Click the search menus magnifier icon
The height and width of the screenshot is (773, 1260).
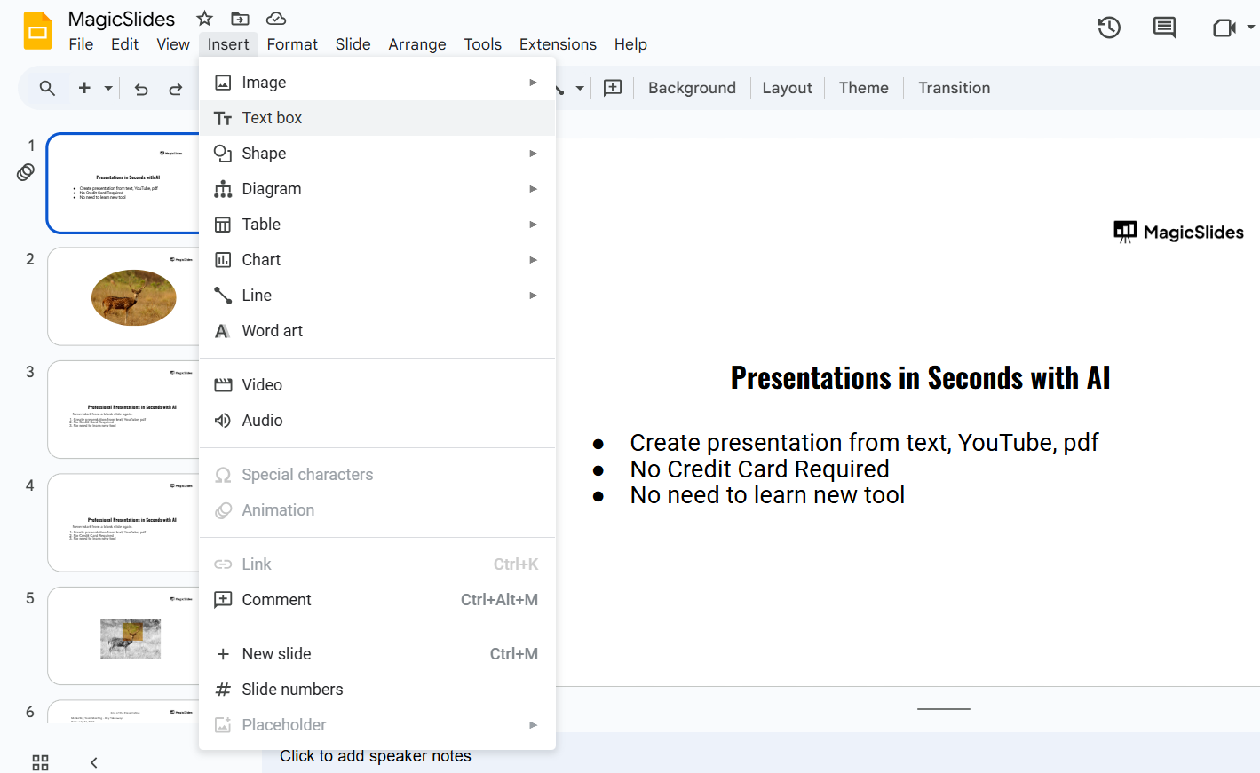(x=47, y=89)
